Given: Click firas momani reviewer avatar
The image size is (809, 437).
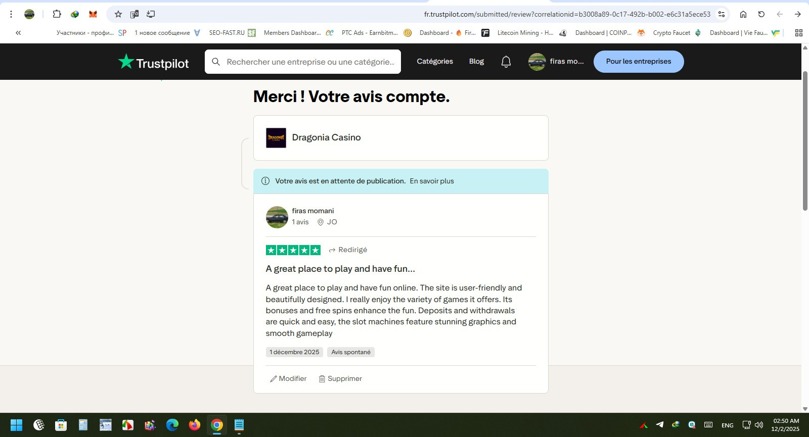Looking at the screenshot, I should click(277, 217).
